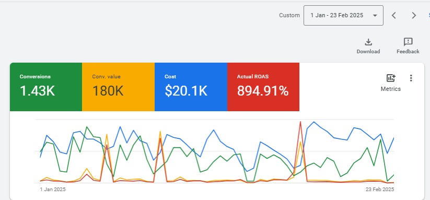The width and height of the screenshot is (430, 200).
Task: Click the 23 Feb 2025 axis label
Action: pos(380,190)
